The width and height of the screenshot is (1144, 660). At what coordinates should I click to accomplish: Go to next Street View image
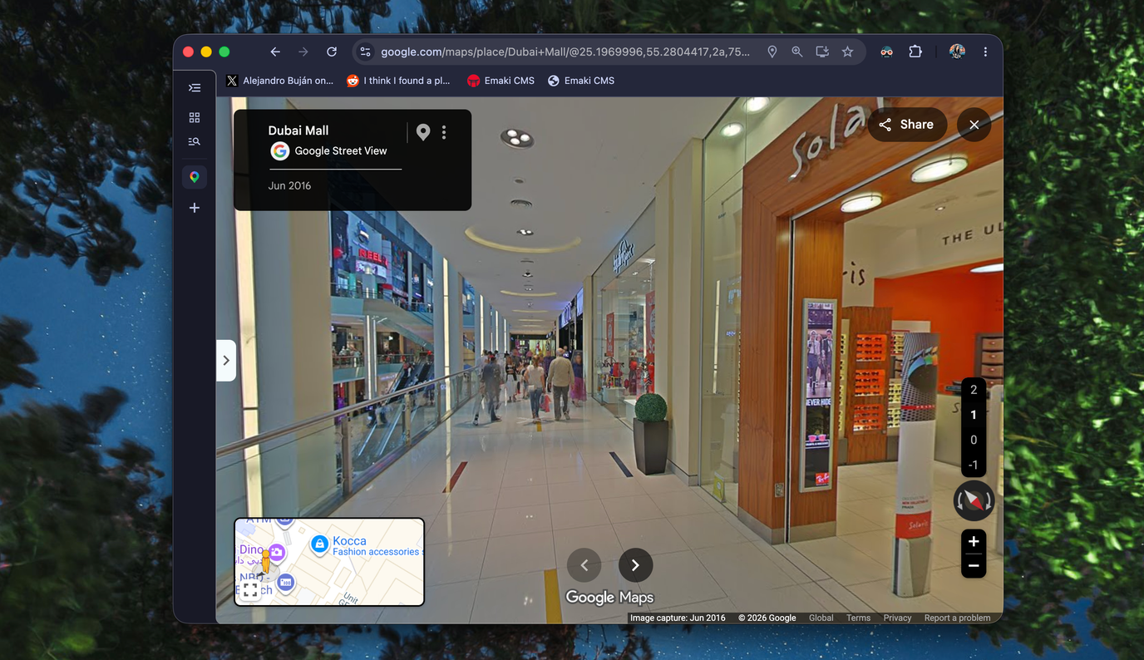click(x=635, y=565)
